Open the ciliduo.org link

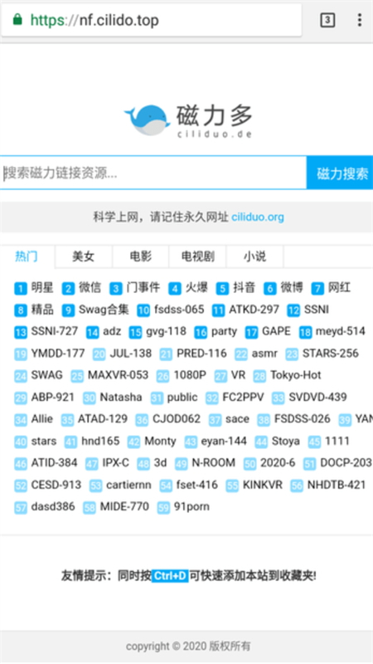(x=258, y=217)
